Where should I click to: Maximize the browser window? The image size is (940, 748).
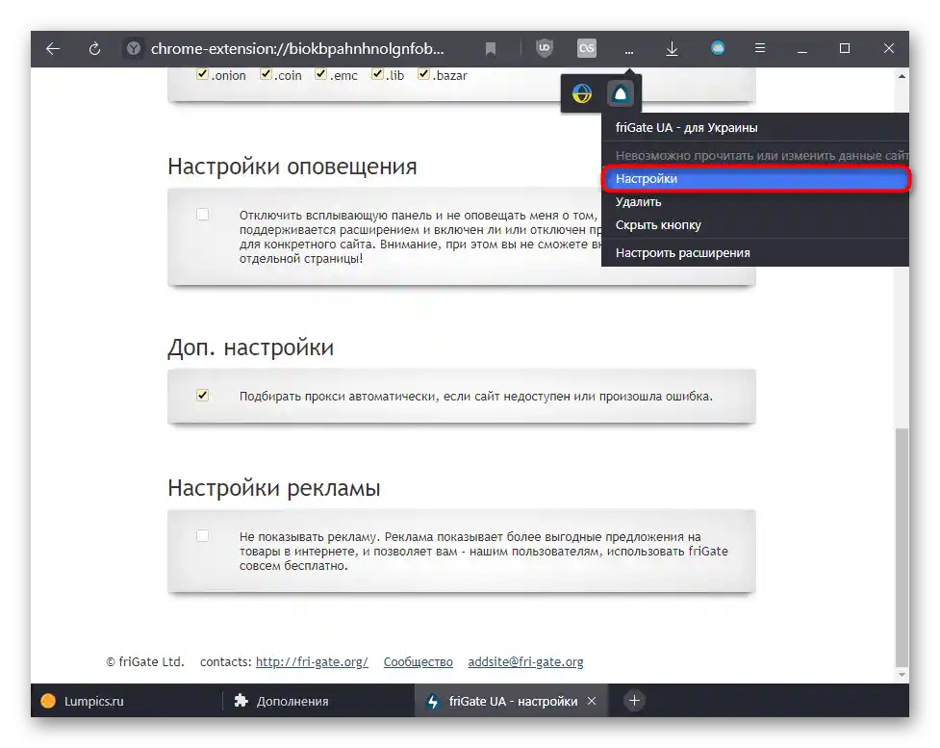pos(845,48)
